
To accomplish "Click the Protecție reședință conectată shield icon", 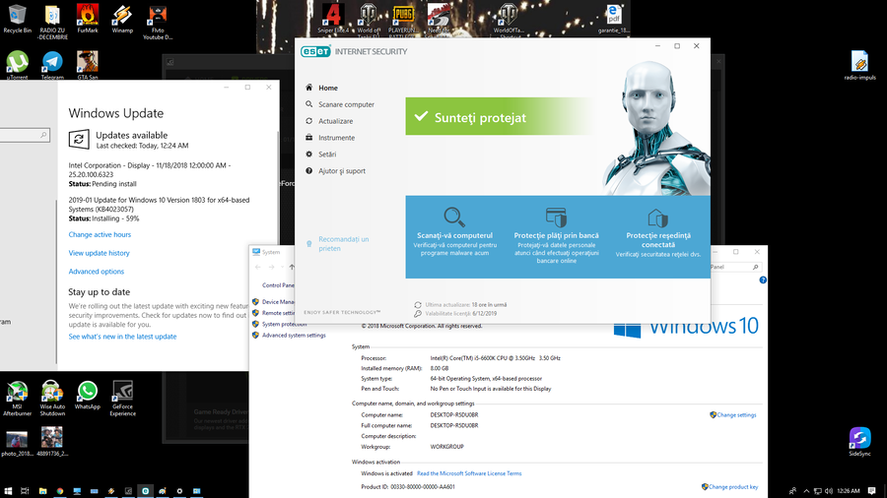I will (657, 218).
